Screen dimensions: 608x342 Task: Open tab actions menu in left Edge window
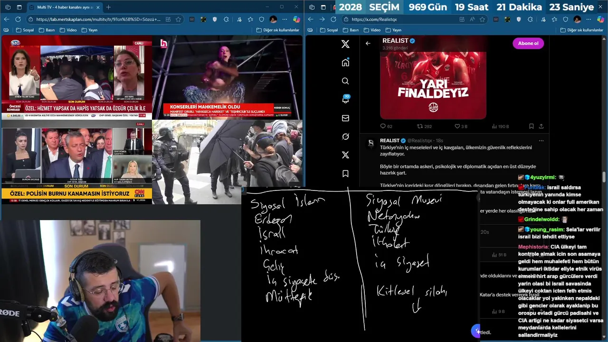click(19, 7)
